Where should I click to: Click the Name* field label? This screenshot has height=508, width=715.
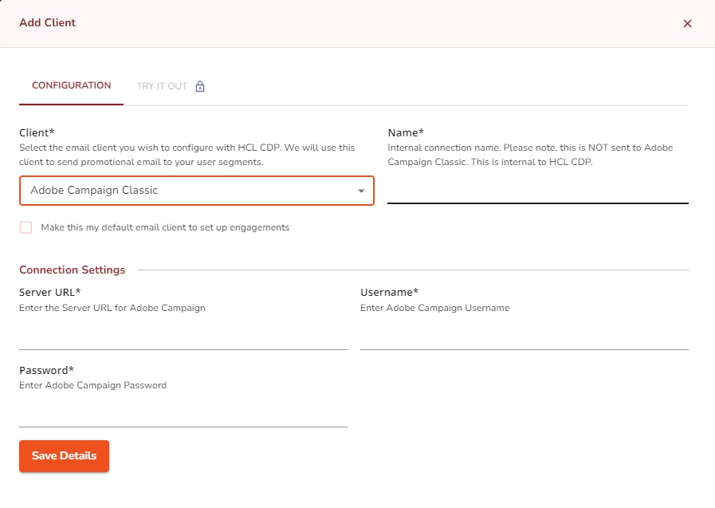pos(406,132)
